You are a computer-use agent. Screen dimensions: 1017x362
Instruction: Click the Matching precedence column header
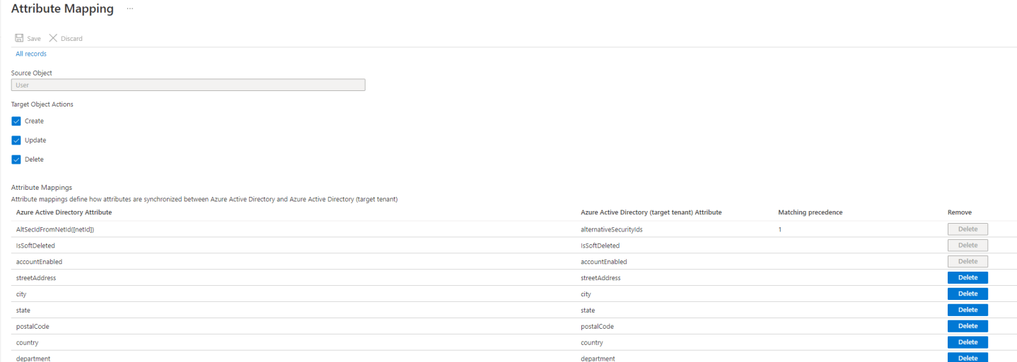tap(810, 212)
